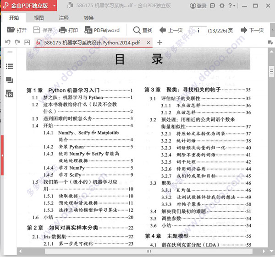Click the 打开 folder button

pos(17,30)
